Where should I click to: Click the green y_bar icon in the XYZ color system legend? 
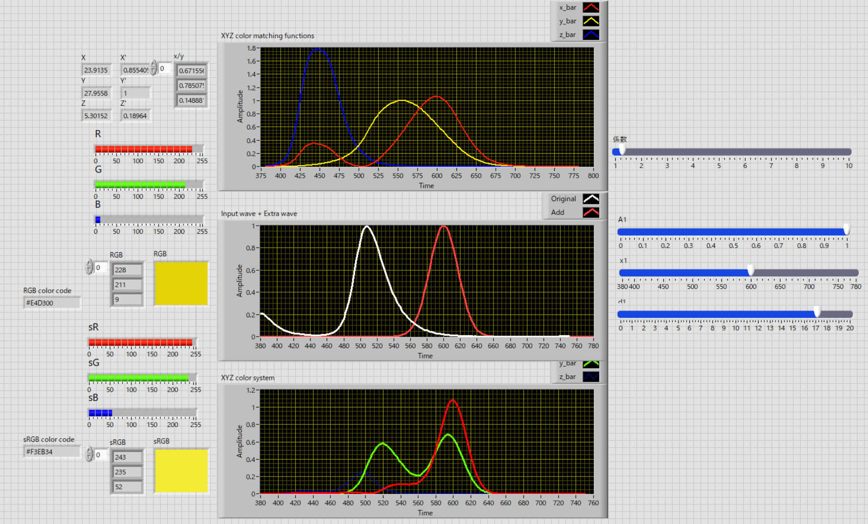coord(591,364)
